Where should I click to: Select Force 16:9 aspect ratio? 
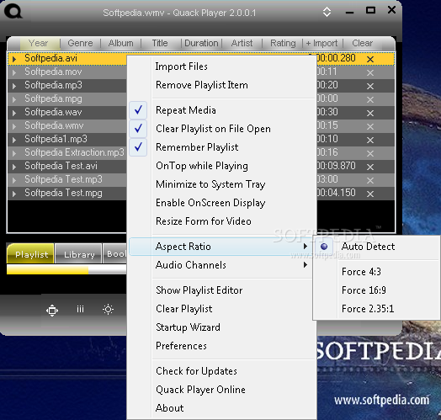(x=376, y=290)
